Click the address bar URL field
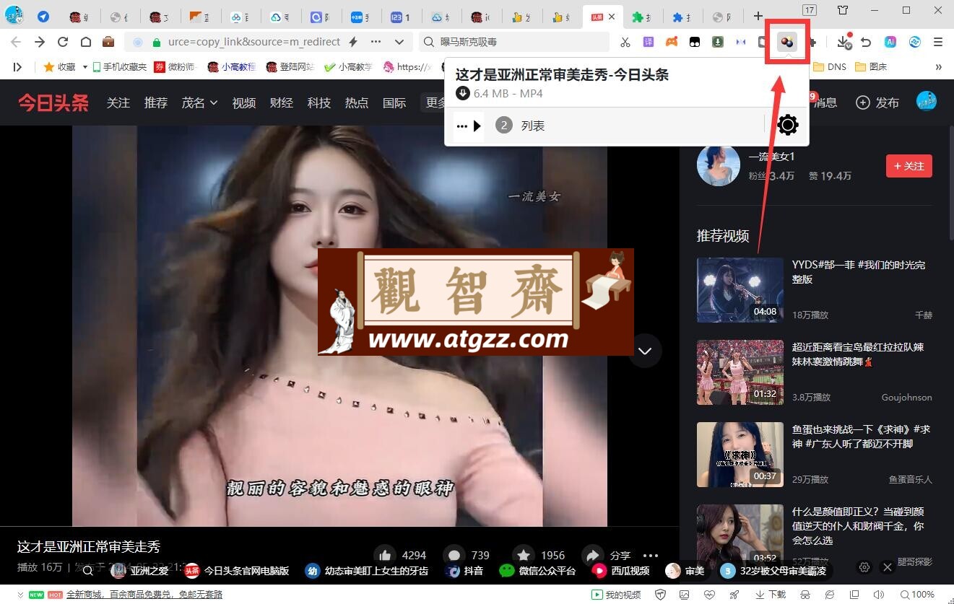The width and height of the screenshot is (954, 604). [x=253, y=42]
